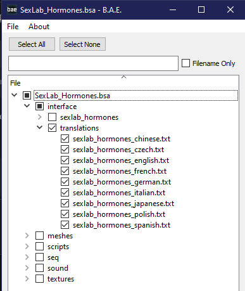The height and width of the screenshot is (291, 245).
Task: Toggle the interface folder checkbox
Action: tap(39, 107)
